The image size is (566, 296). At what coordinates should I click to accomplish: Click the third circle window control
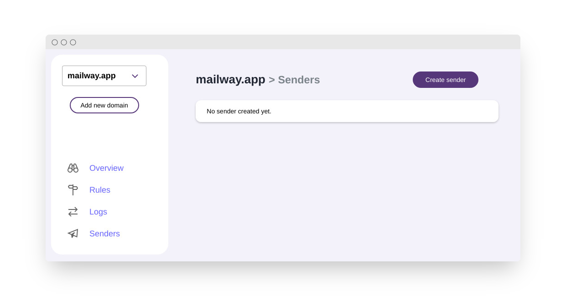click(73, 42)
